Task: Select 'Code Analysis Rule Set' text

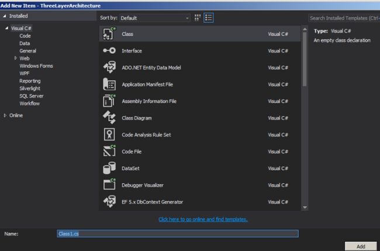Action: (146, 135)
